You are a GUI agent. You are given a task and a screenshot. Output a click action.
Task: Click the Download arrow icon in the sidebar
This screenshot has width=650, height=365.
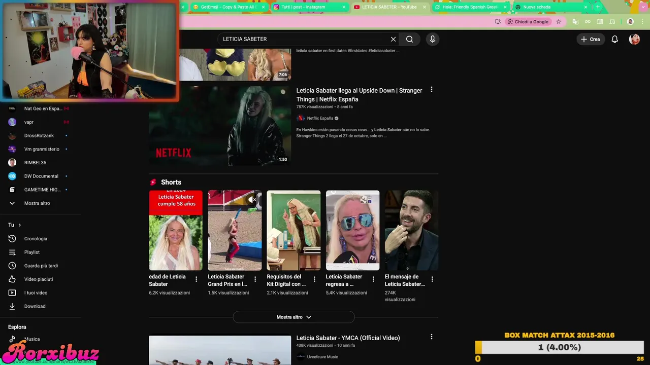click(12, 306)
